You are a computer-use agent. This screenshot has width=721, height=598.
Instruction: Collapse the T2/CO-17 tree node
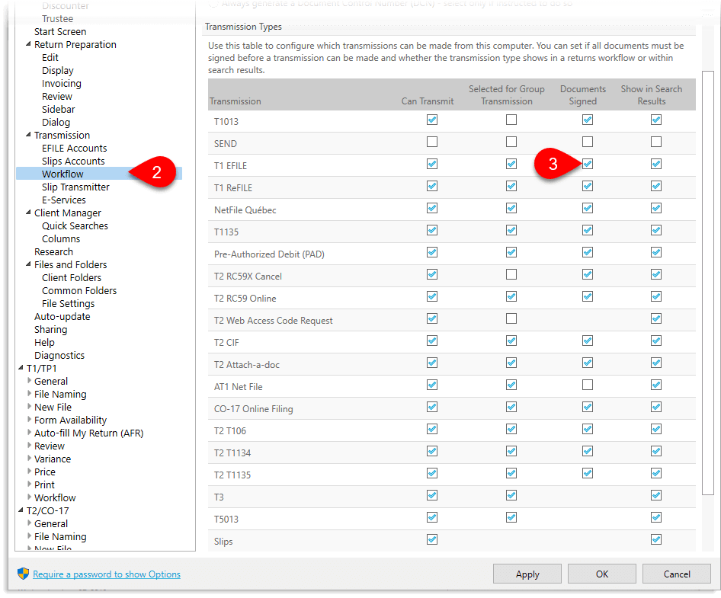(21, 510)
